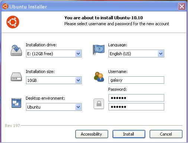This screenshot has width=188, height=143.
Task: Click the large Ubuntu logo in header
Action: 13,22
